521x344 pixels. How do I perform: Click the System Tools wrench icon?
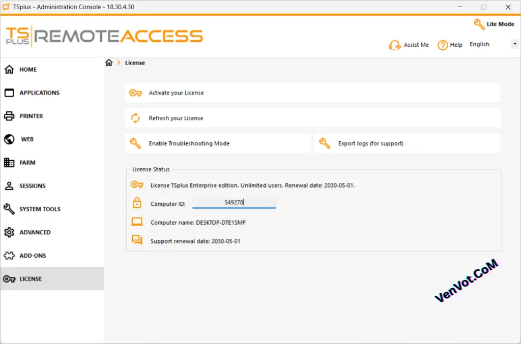[9, 209]
